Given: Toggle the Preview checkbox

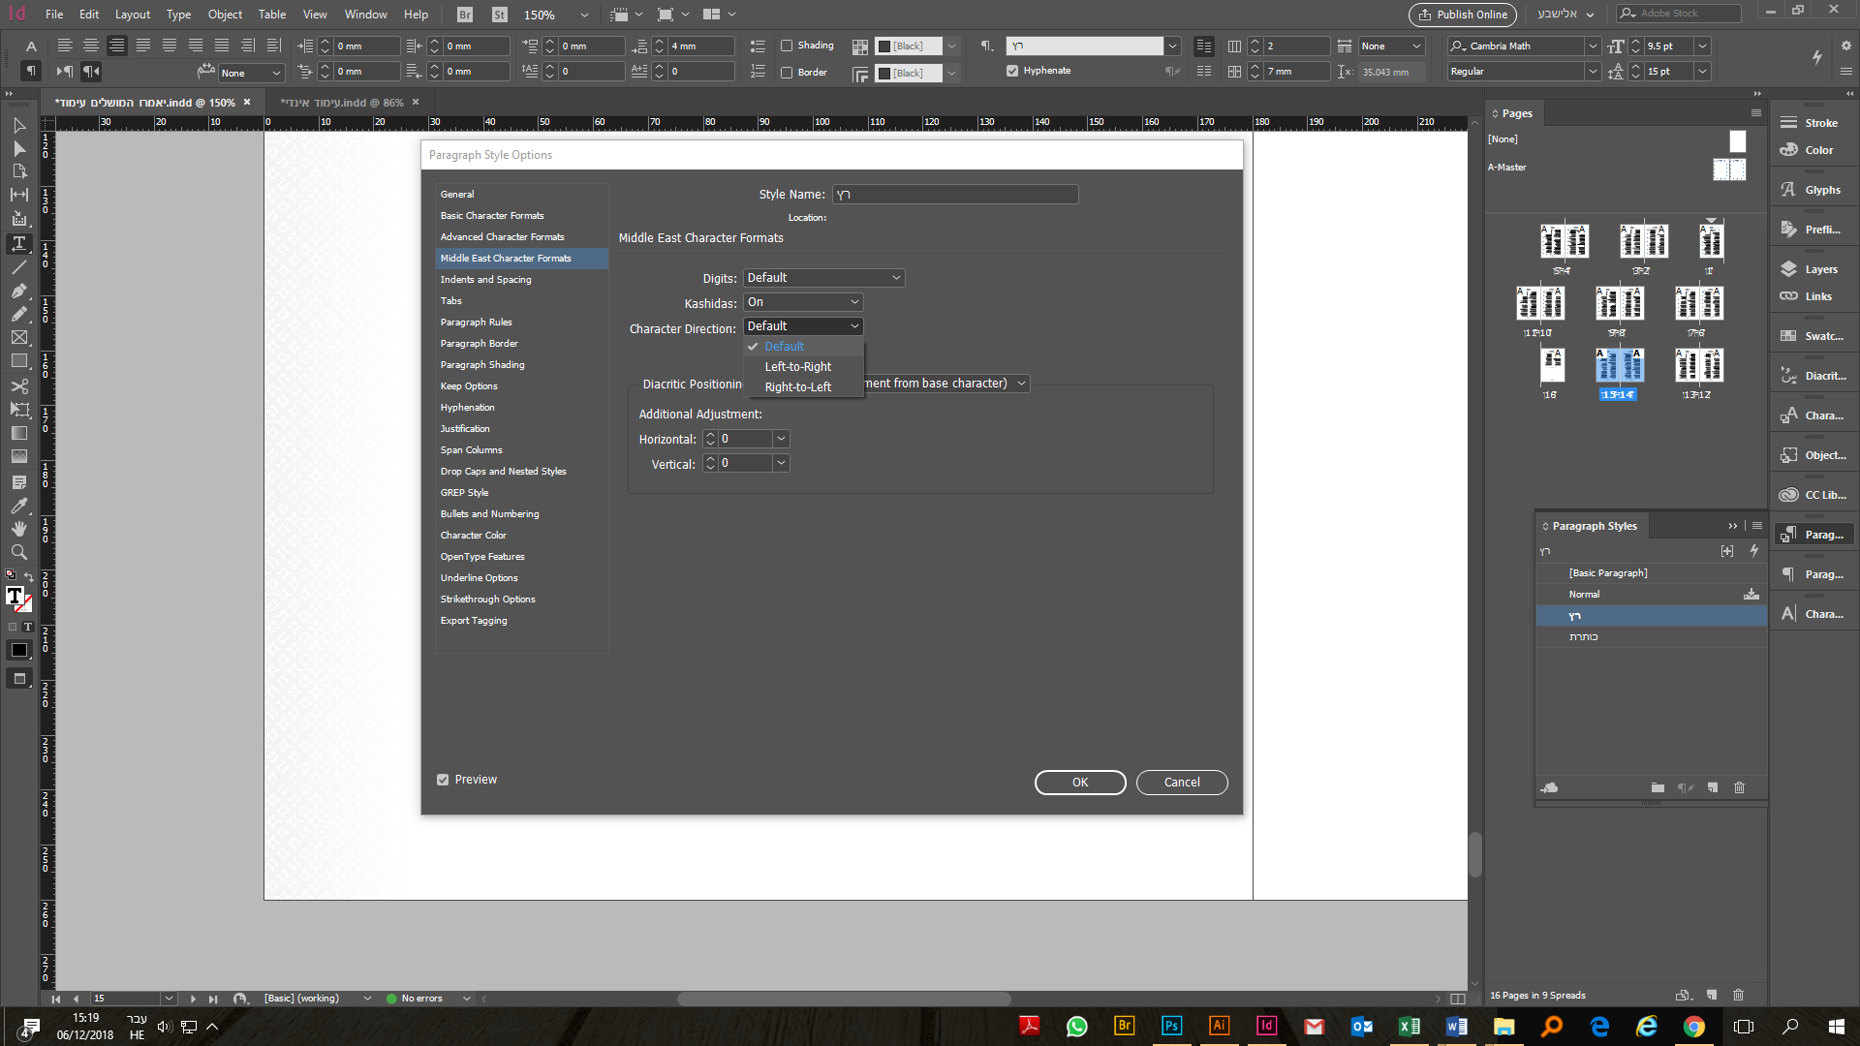Looking at the screenshot, I should (x=443, y=780).
